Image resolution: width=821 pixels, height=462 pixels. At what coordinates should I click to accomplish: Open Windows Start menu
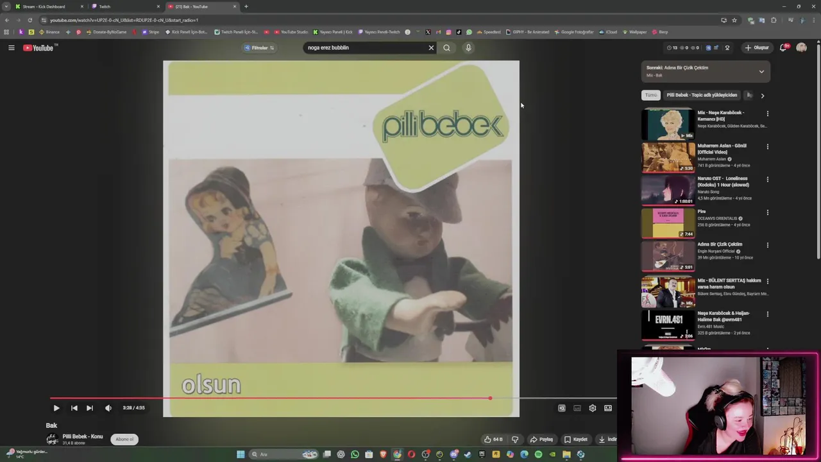pyautogui.click(x=241, y=454)
